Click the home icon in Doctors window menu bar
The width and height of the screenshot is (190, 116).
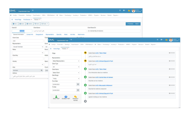(x=11, y=15)
